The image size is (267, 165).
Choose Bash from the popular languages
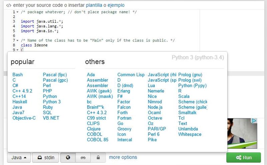point(18,75)
